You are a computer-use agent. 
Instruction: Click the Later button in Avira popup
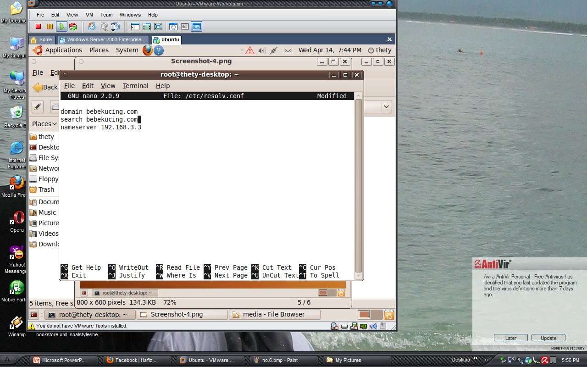coord(511,338)
